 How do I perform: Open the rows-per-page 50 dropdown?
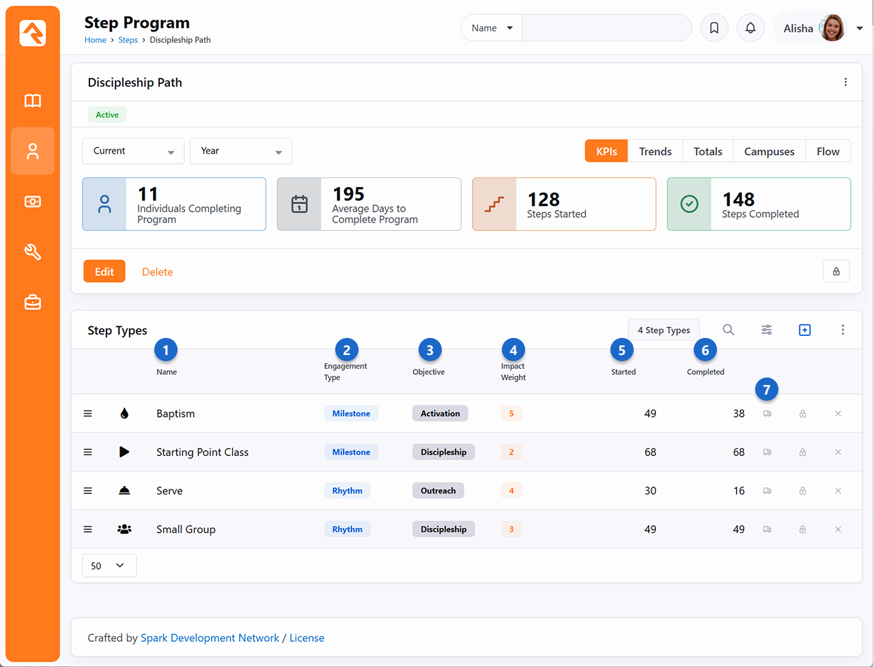click(x=109, y=566)
